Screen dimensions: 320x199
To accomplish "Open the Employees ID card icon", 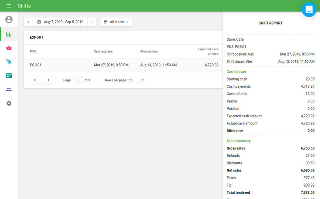I will (9, 75).
